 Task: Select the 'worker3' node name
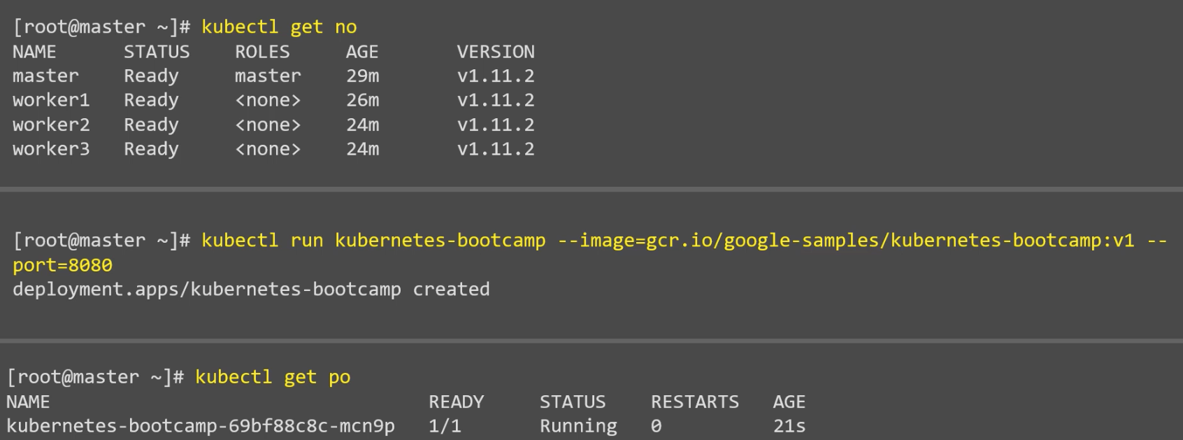point(51,149)
